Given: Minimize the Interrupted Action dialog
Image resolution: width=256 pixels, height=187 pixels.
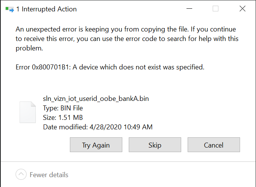Looking at the screenshot, I should pos(189,8).
